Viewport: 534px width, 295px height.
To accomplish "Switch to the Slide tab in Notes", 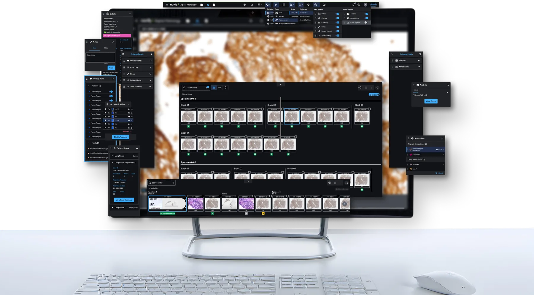I will (106, 48).
